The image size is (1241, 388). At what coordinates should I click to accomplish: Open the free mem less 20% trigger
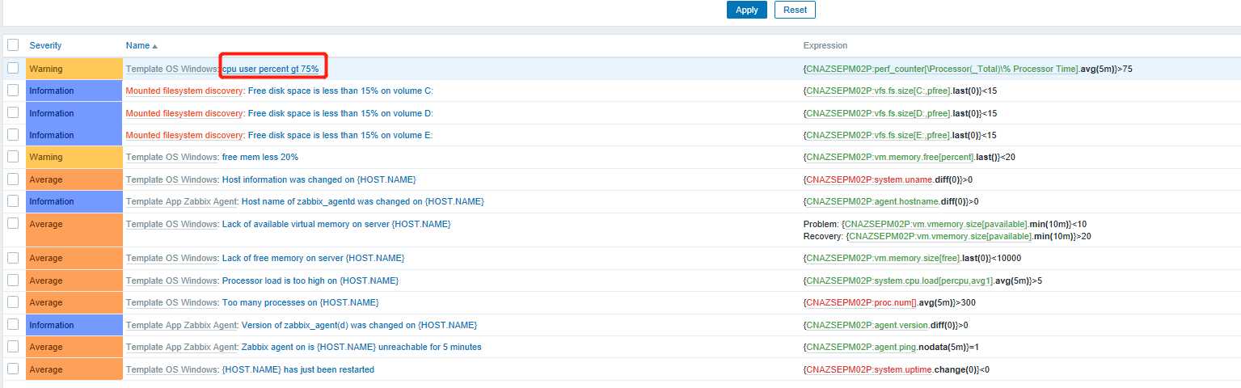coord(260,157)
